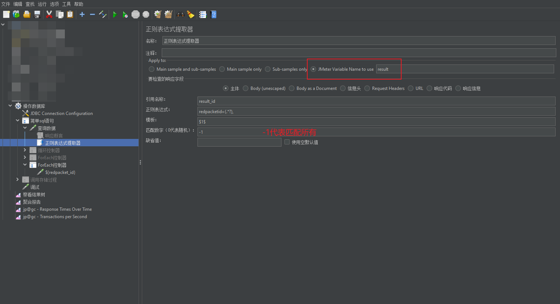Select Main sample and sub-samples radio
This screenshot has height=304, width=560.
[x=151, y=69]
